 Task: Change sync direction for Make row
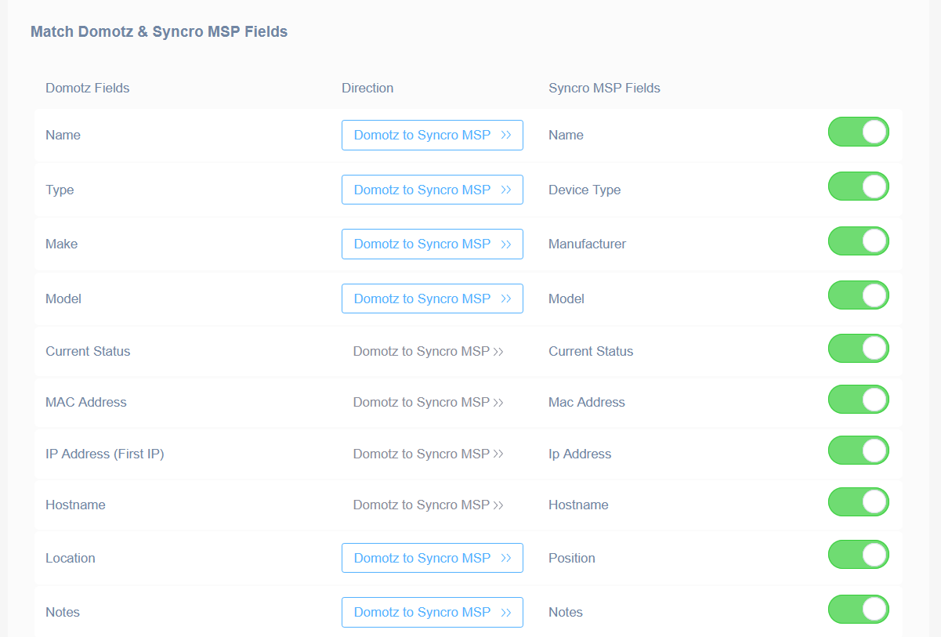[x=432, y=244]
